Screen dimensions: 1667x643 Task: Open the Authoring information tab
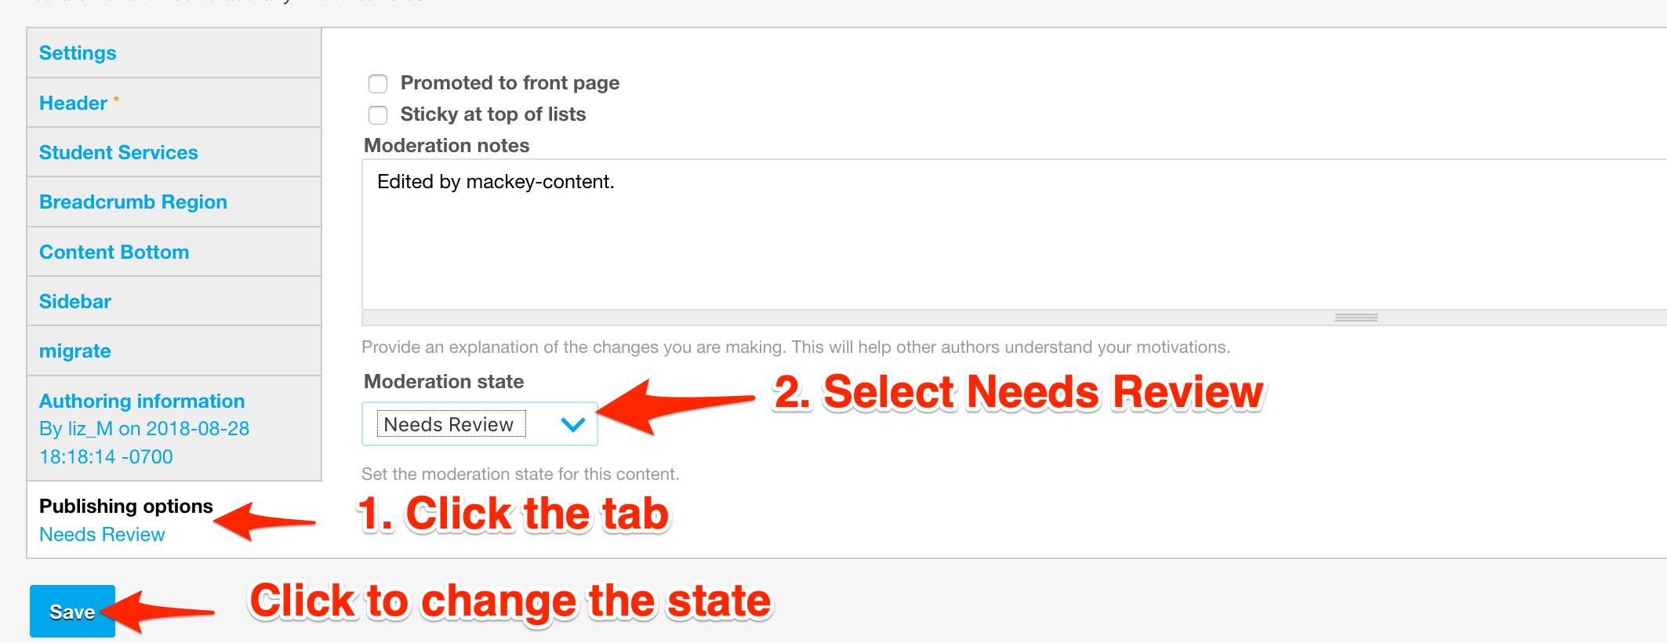[x=142, y=401]
